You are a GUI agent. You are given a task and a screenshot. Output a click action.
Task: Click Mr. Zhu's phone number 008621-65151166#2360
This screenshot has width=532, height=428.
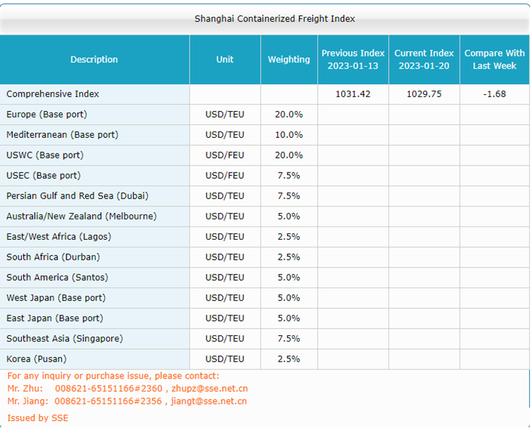coord(108,388)
